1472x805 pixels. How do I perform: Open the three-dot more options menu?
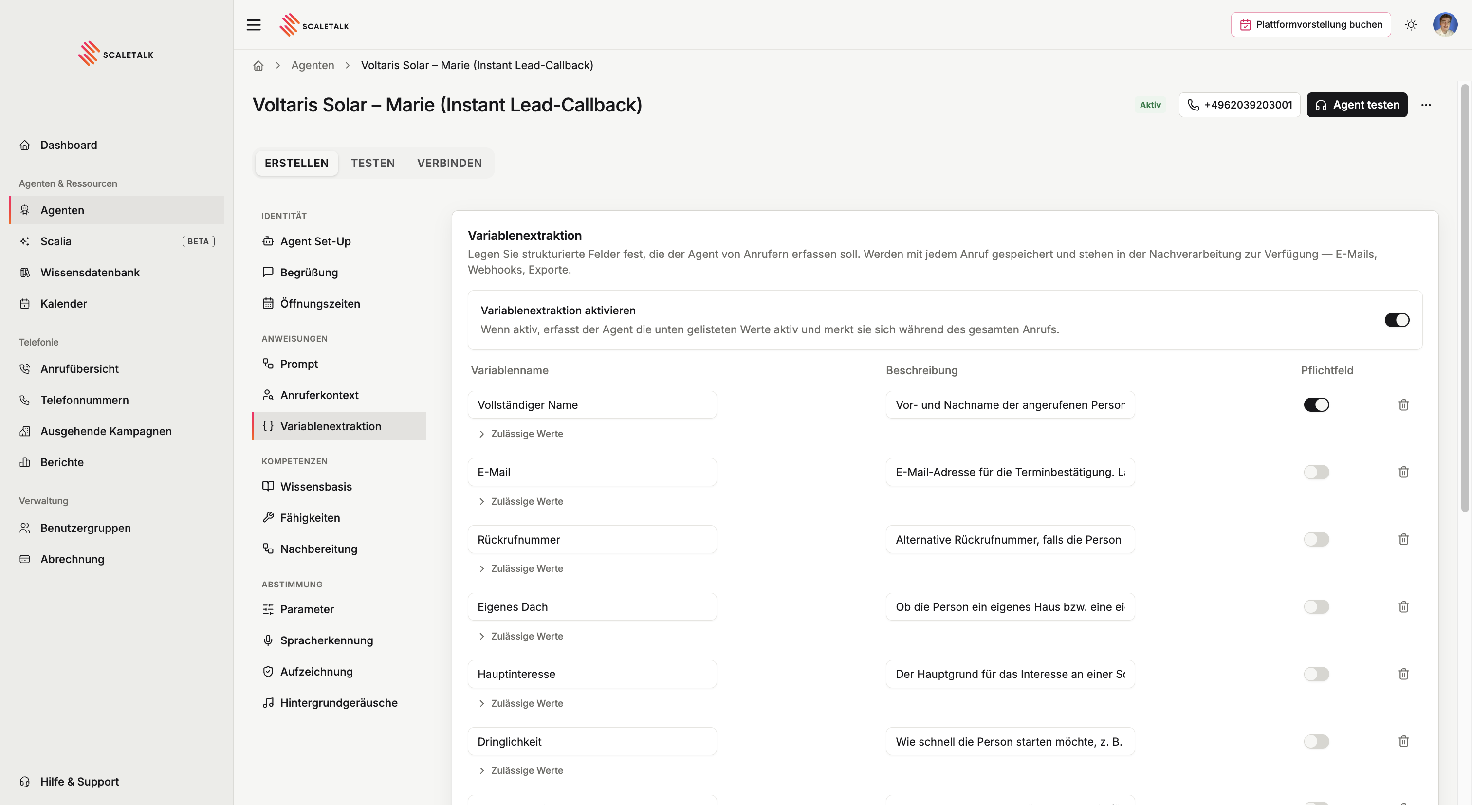click(x=1426, y=105)
